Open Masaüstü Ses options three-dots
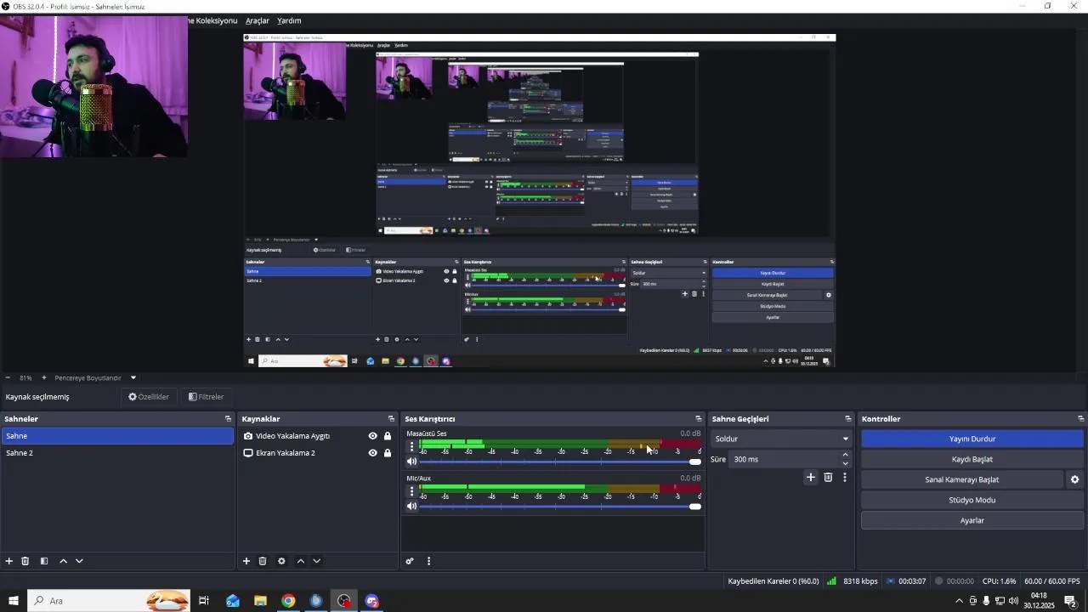Screen dimensions: 1088x612 tap(412, 446)
